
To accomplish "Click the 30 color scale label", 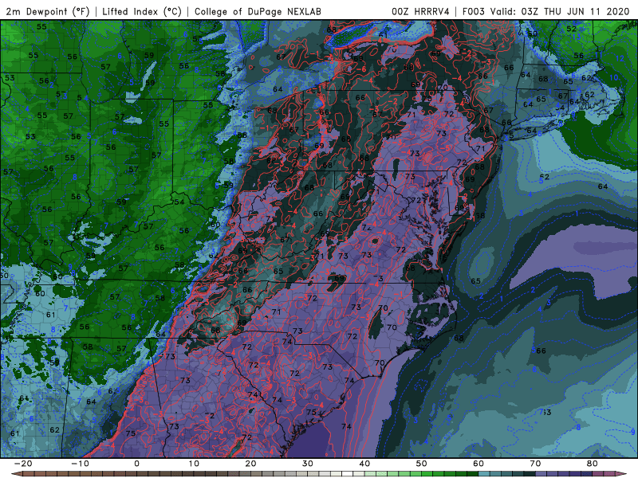I will (x=308, y=464).
